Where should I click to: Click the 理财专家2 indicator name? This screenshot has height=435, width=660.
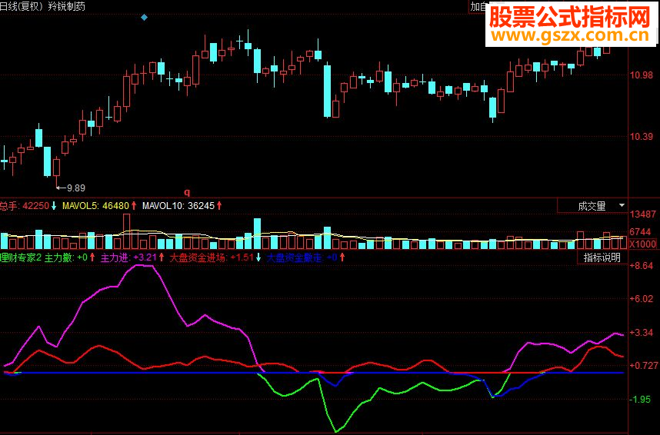21,257
